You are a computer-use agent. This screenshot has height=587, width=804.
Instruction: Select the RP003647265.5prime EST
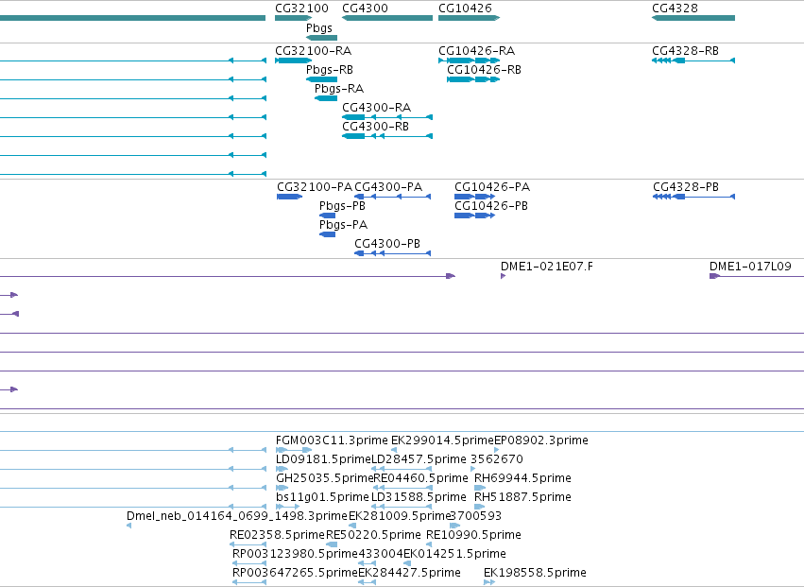click(249, 582)
